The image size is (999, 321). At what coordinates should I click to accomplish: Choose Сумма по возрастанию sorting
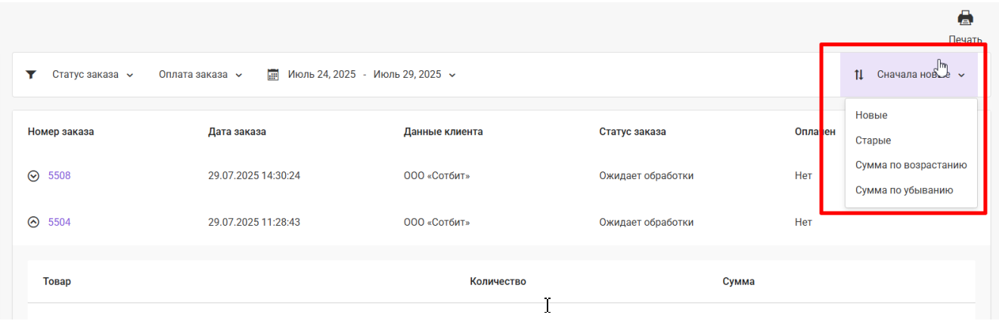coord(911,165)
